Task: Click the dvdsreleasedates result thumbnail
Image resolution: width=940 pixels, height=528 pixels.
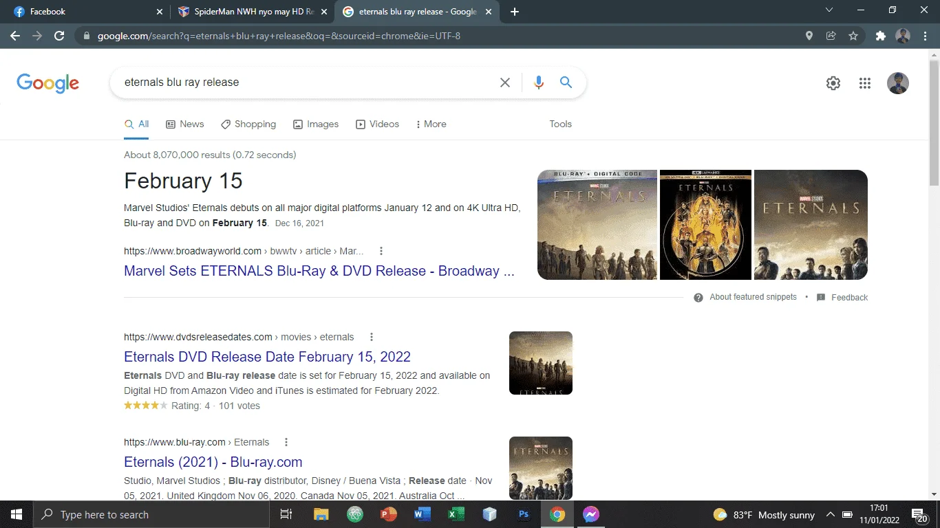Action: 541,363
